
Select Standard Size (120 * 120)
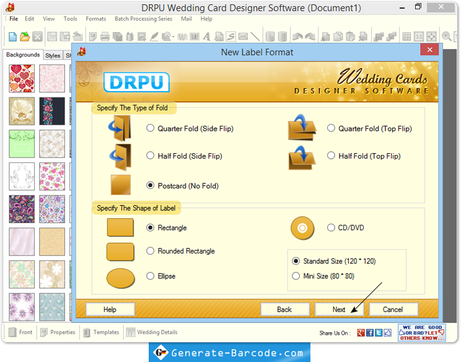click(x=296, y=261)
